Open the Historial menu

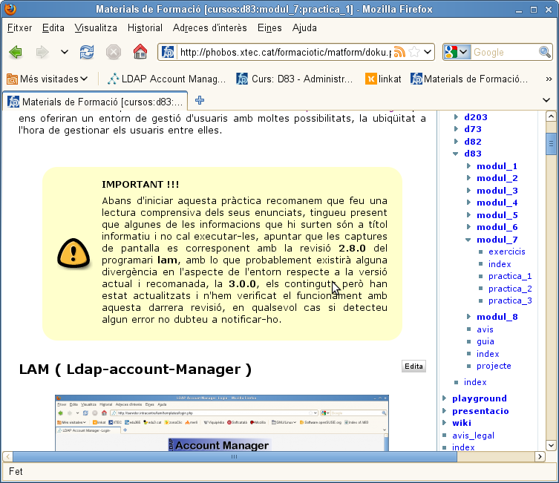point(145,28)
